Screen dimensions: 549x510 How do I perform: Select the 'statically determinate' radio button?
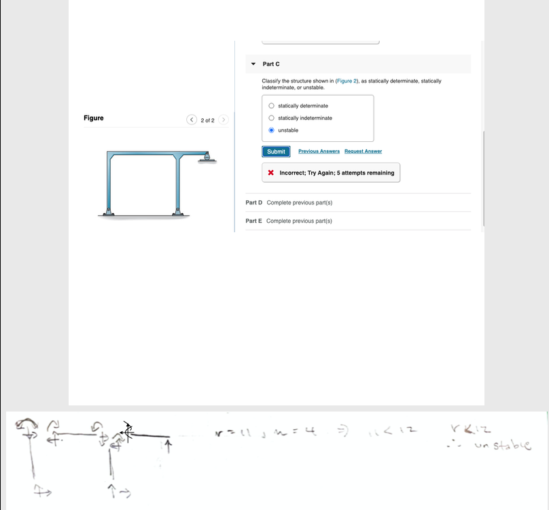pyautogui.click(x=271, y=106)
